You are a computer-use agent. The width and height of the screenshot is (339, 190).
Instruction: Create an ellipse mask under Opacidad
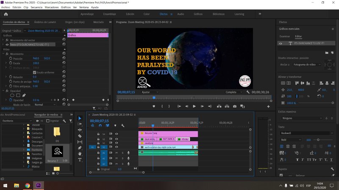pos(12,95)
